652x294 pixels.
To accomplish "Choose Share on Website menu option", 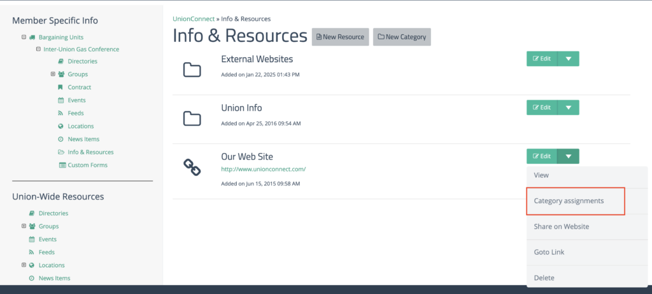I will (x=561, y=227).
